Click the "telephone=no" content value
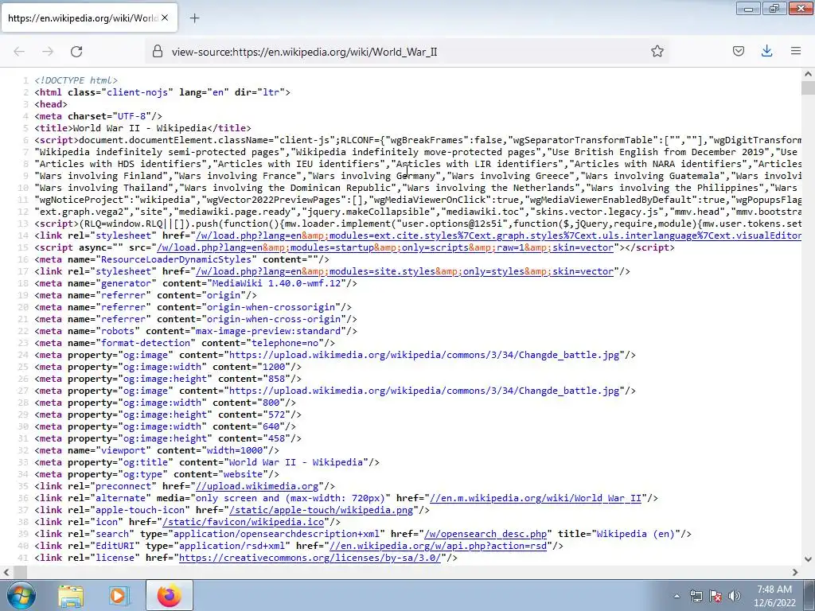 tap(285, 343)
